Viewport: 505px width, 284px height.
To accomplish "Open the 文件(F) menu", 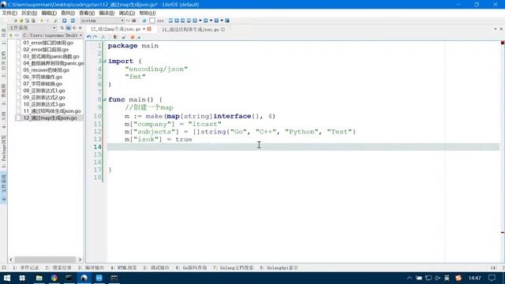I will (9, 13).
